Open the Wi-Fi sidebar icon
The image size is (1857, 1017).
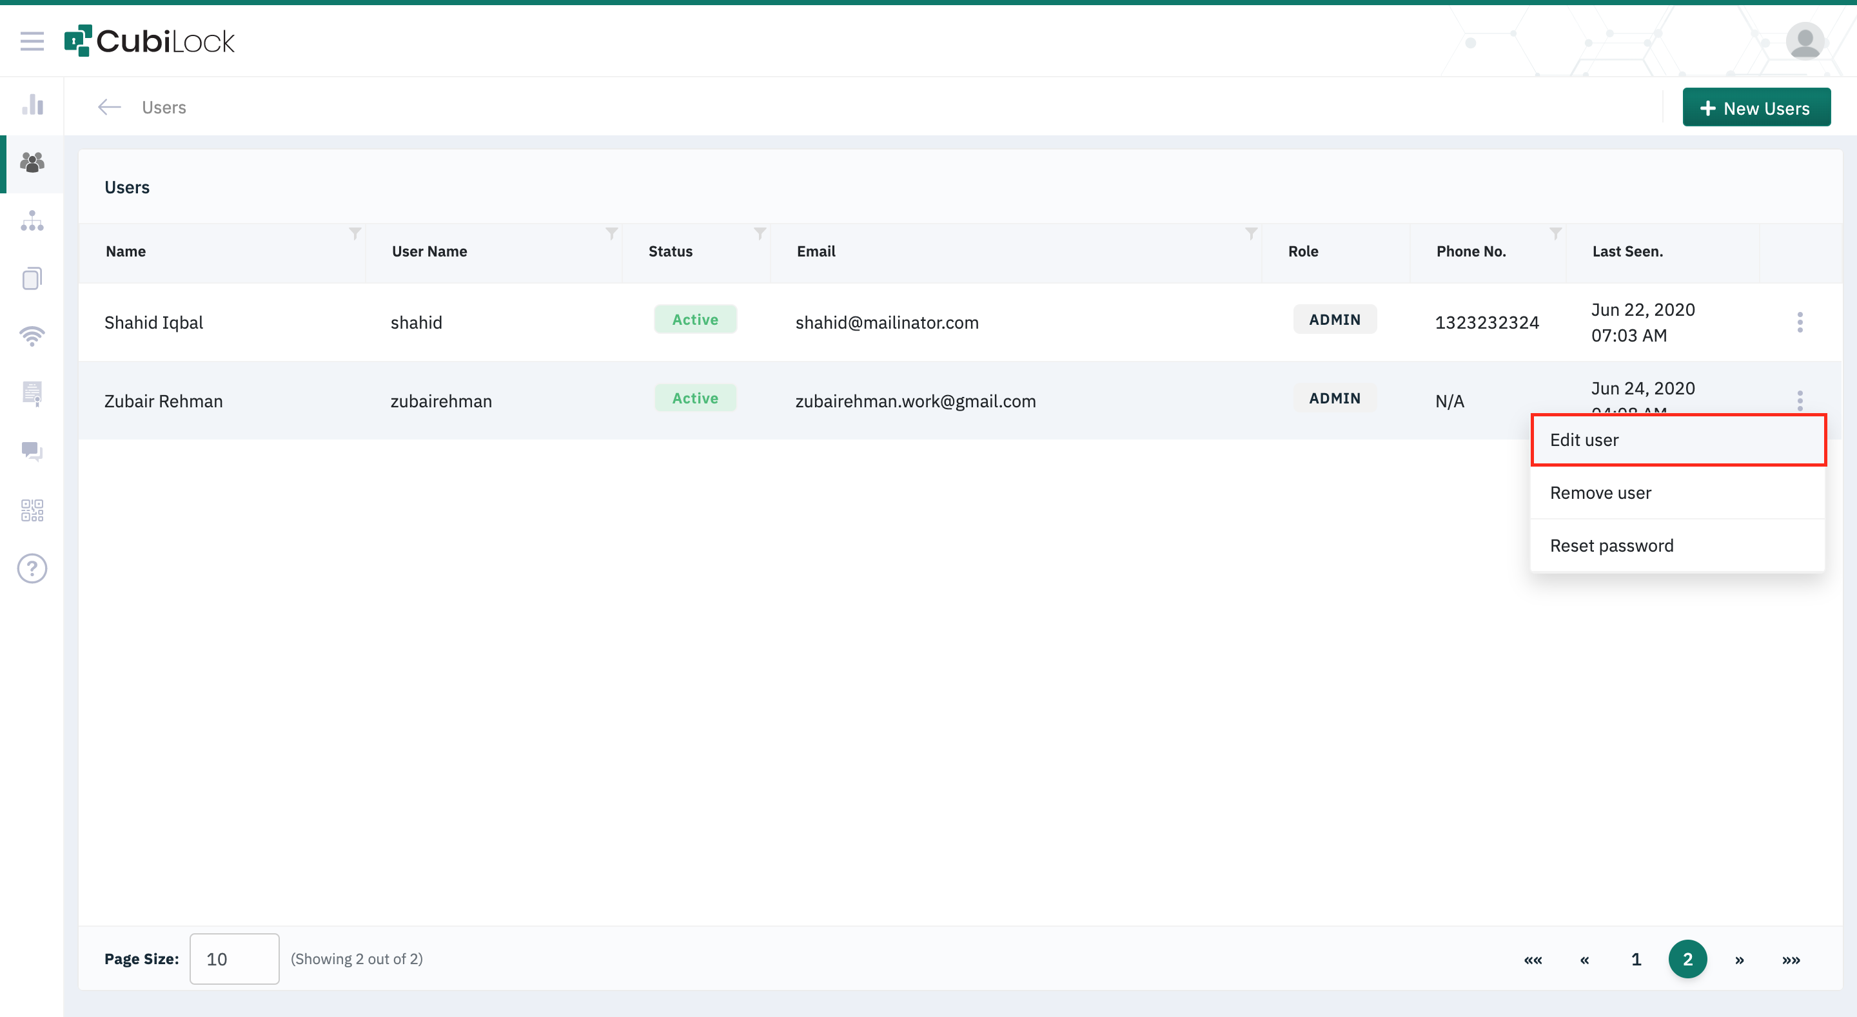32,336
